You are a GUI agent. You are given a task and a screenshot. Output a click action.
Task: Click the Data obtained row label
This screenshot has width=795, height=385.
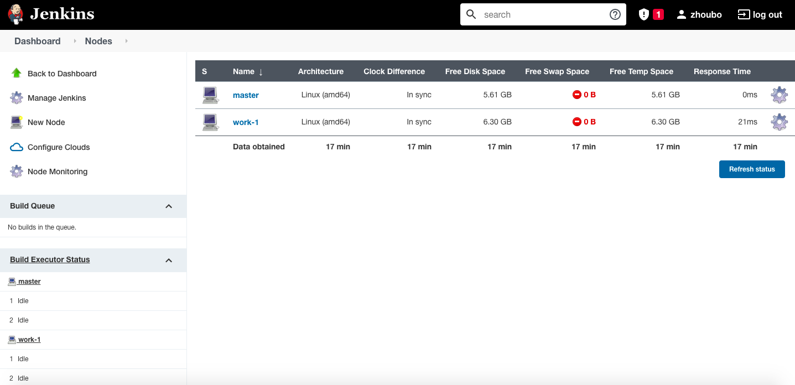(x=259, y=147)
